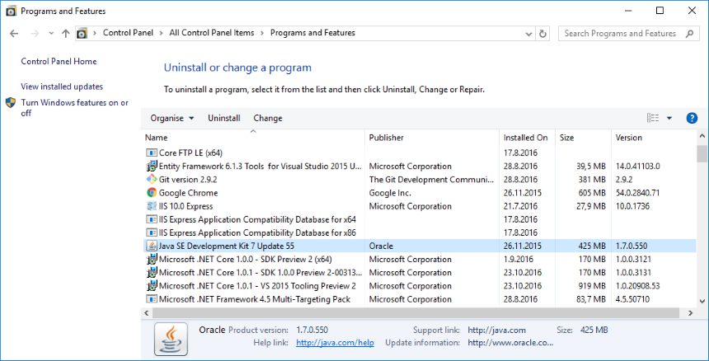Select the Google Chrome program name
The image size is (709, 361).
pyautogui.click(x=189, y=193)
